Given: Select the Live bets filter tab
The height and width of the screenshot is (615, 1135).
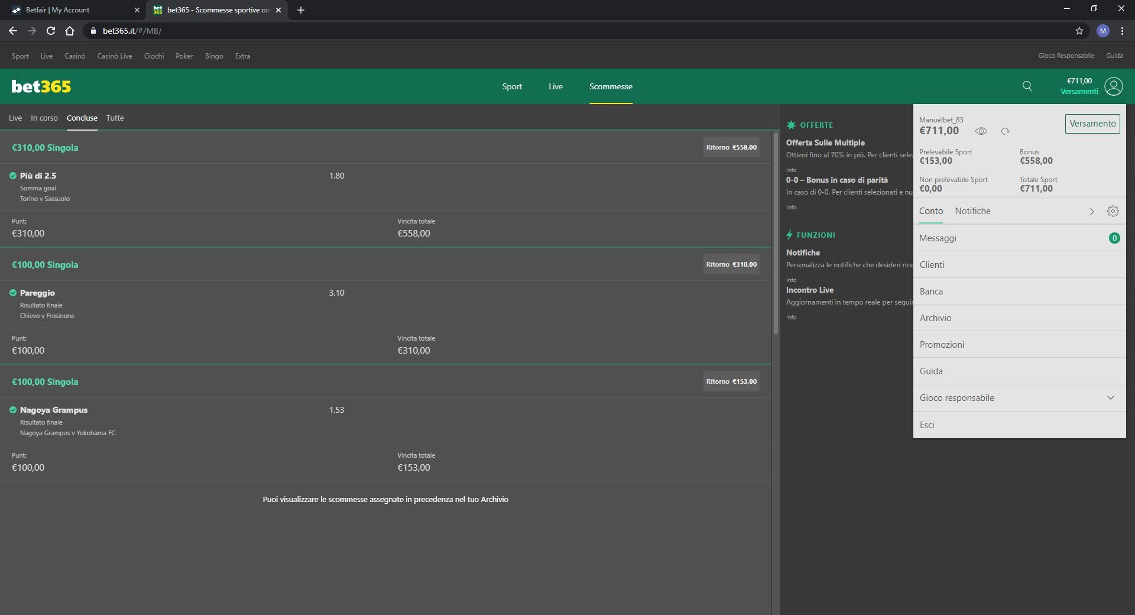Looking at the screenshot, I should pos(15,118).
